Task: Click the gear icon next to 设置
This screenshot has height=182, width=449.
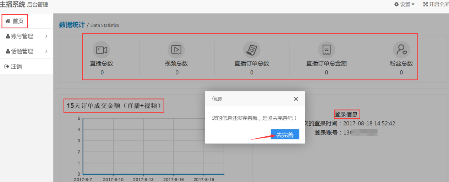Action: coord(396,4)
